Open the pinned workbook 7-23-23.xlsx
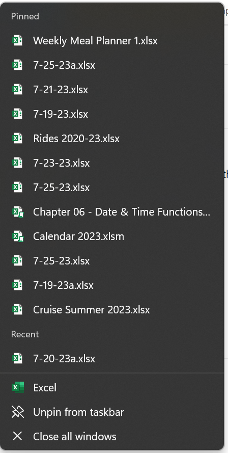Screen dimensions: 228x453 coord(112,163)
